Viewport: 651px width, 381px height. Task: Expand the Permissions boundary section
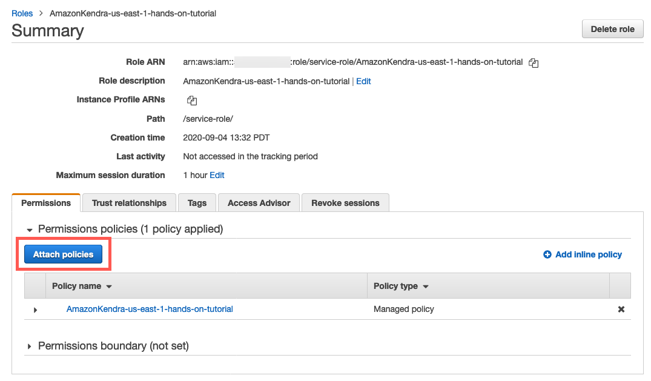[x=29, y=346]
